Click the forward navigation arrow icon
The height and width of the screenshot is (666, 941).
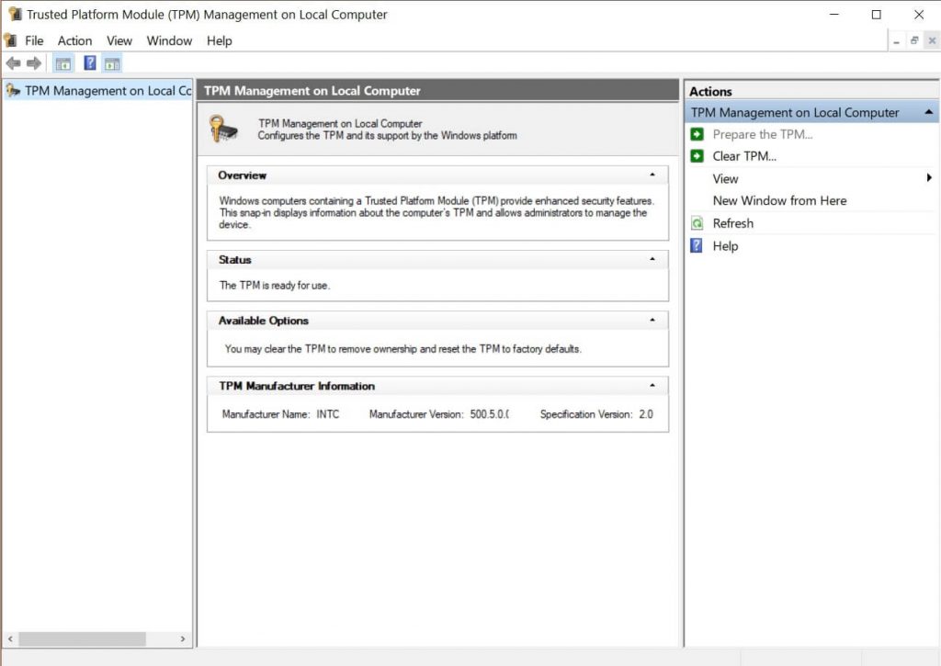tap(32, 62)
